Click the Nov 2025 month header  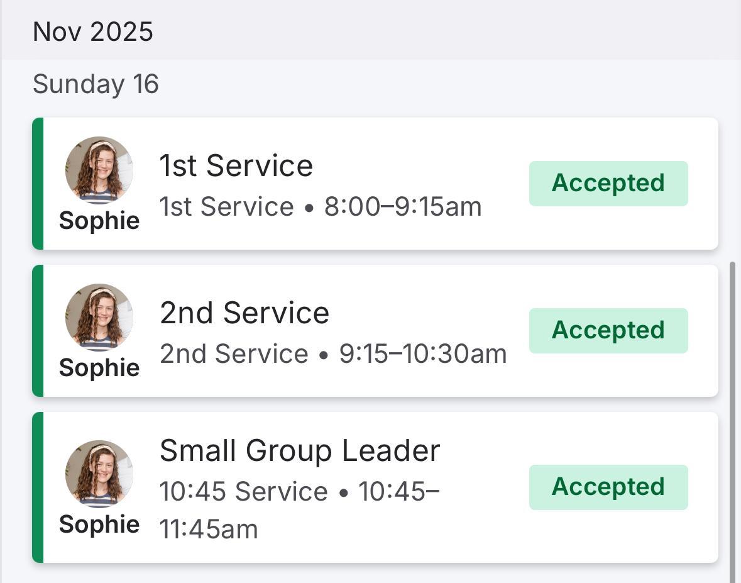[x=93, y=31]
